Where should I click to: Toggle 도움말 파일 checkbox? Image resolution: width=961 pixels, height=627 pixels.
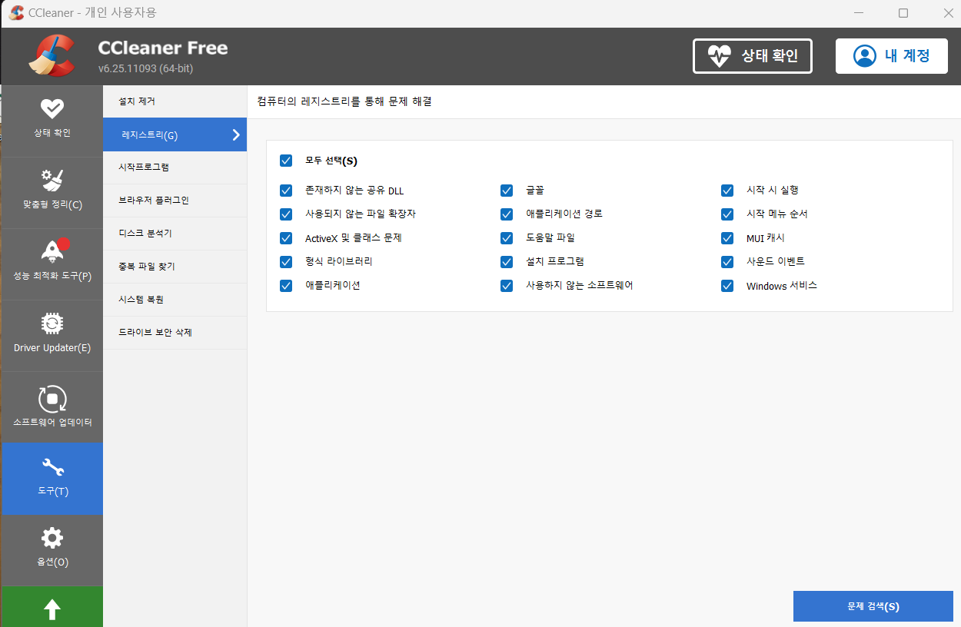pyautogui.click(x=507, y=238)
